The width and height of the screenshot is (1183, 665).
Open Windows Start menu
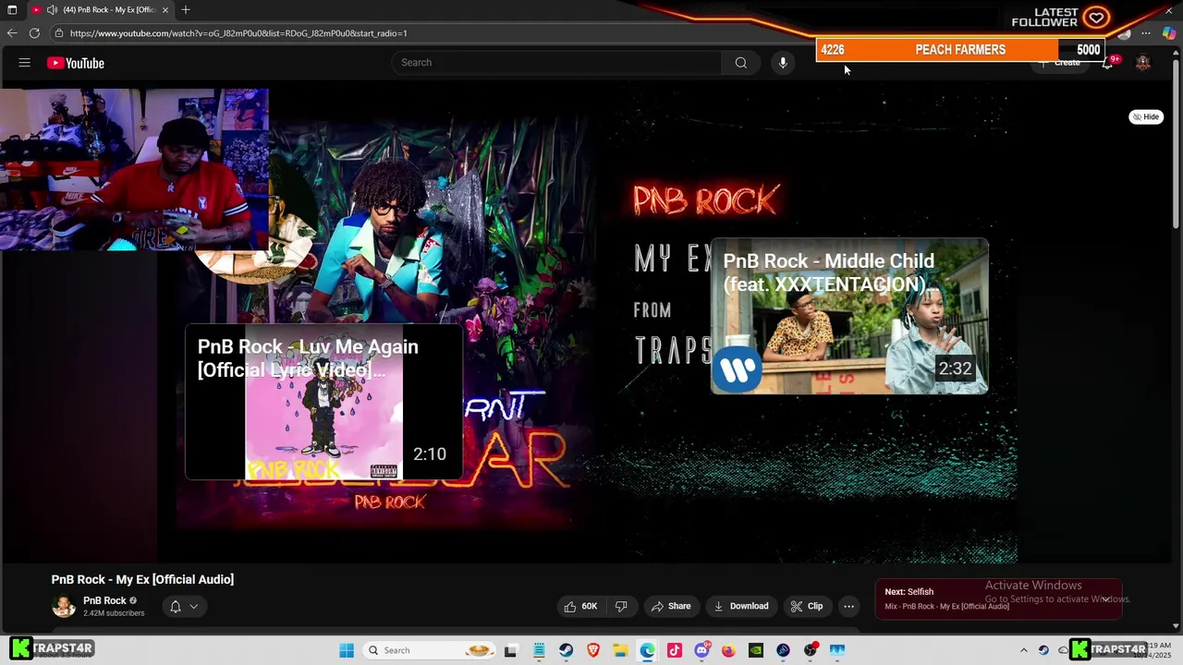(347, 650)
